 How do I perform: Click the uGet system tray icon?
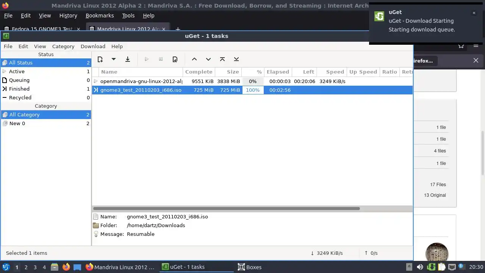431,267
